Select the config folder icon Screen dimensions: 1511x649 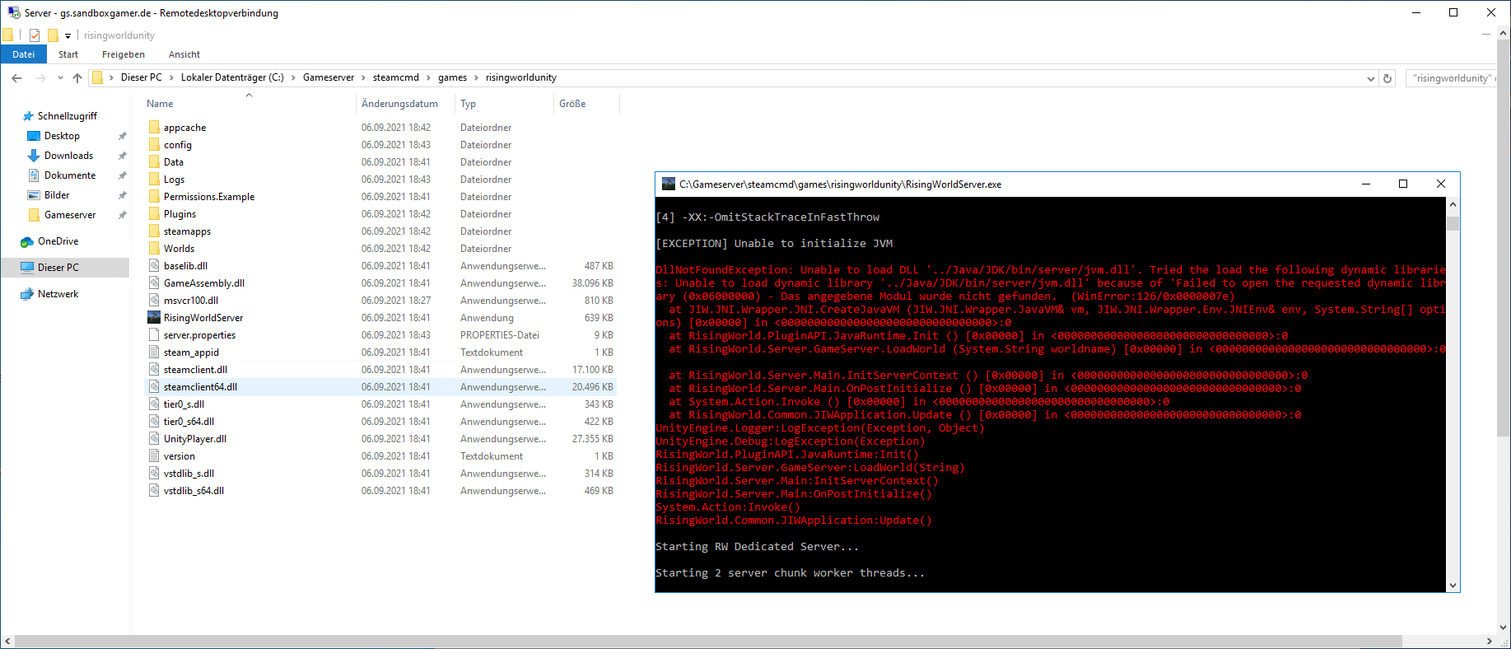[154, 145]
